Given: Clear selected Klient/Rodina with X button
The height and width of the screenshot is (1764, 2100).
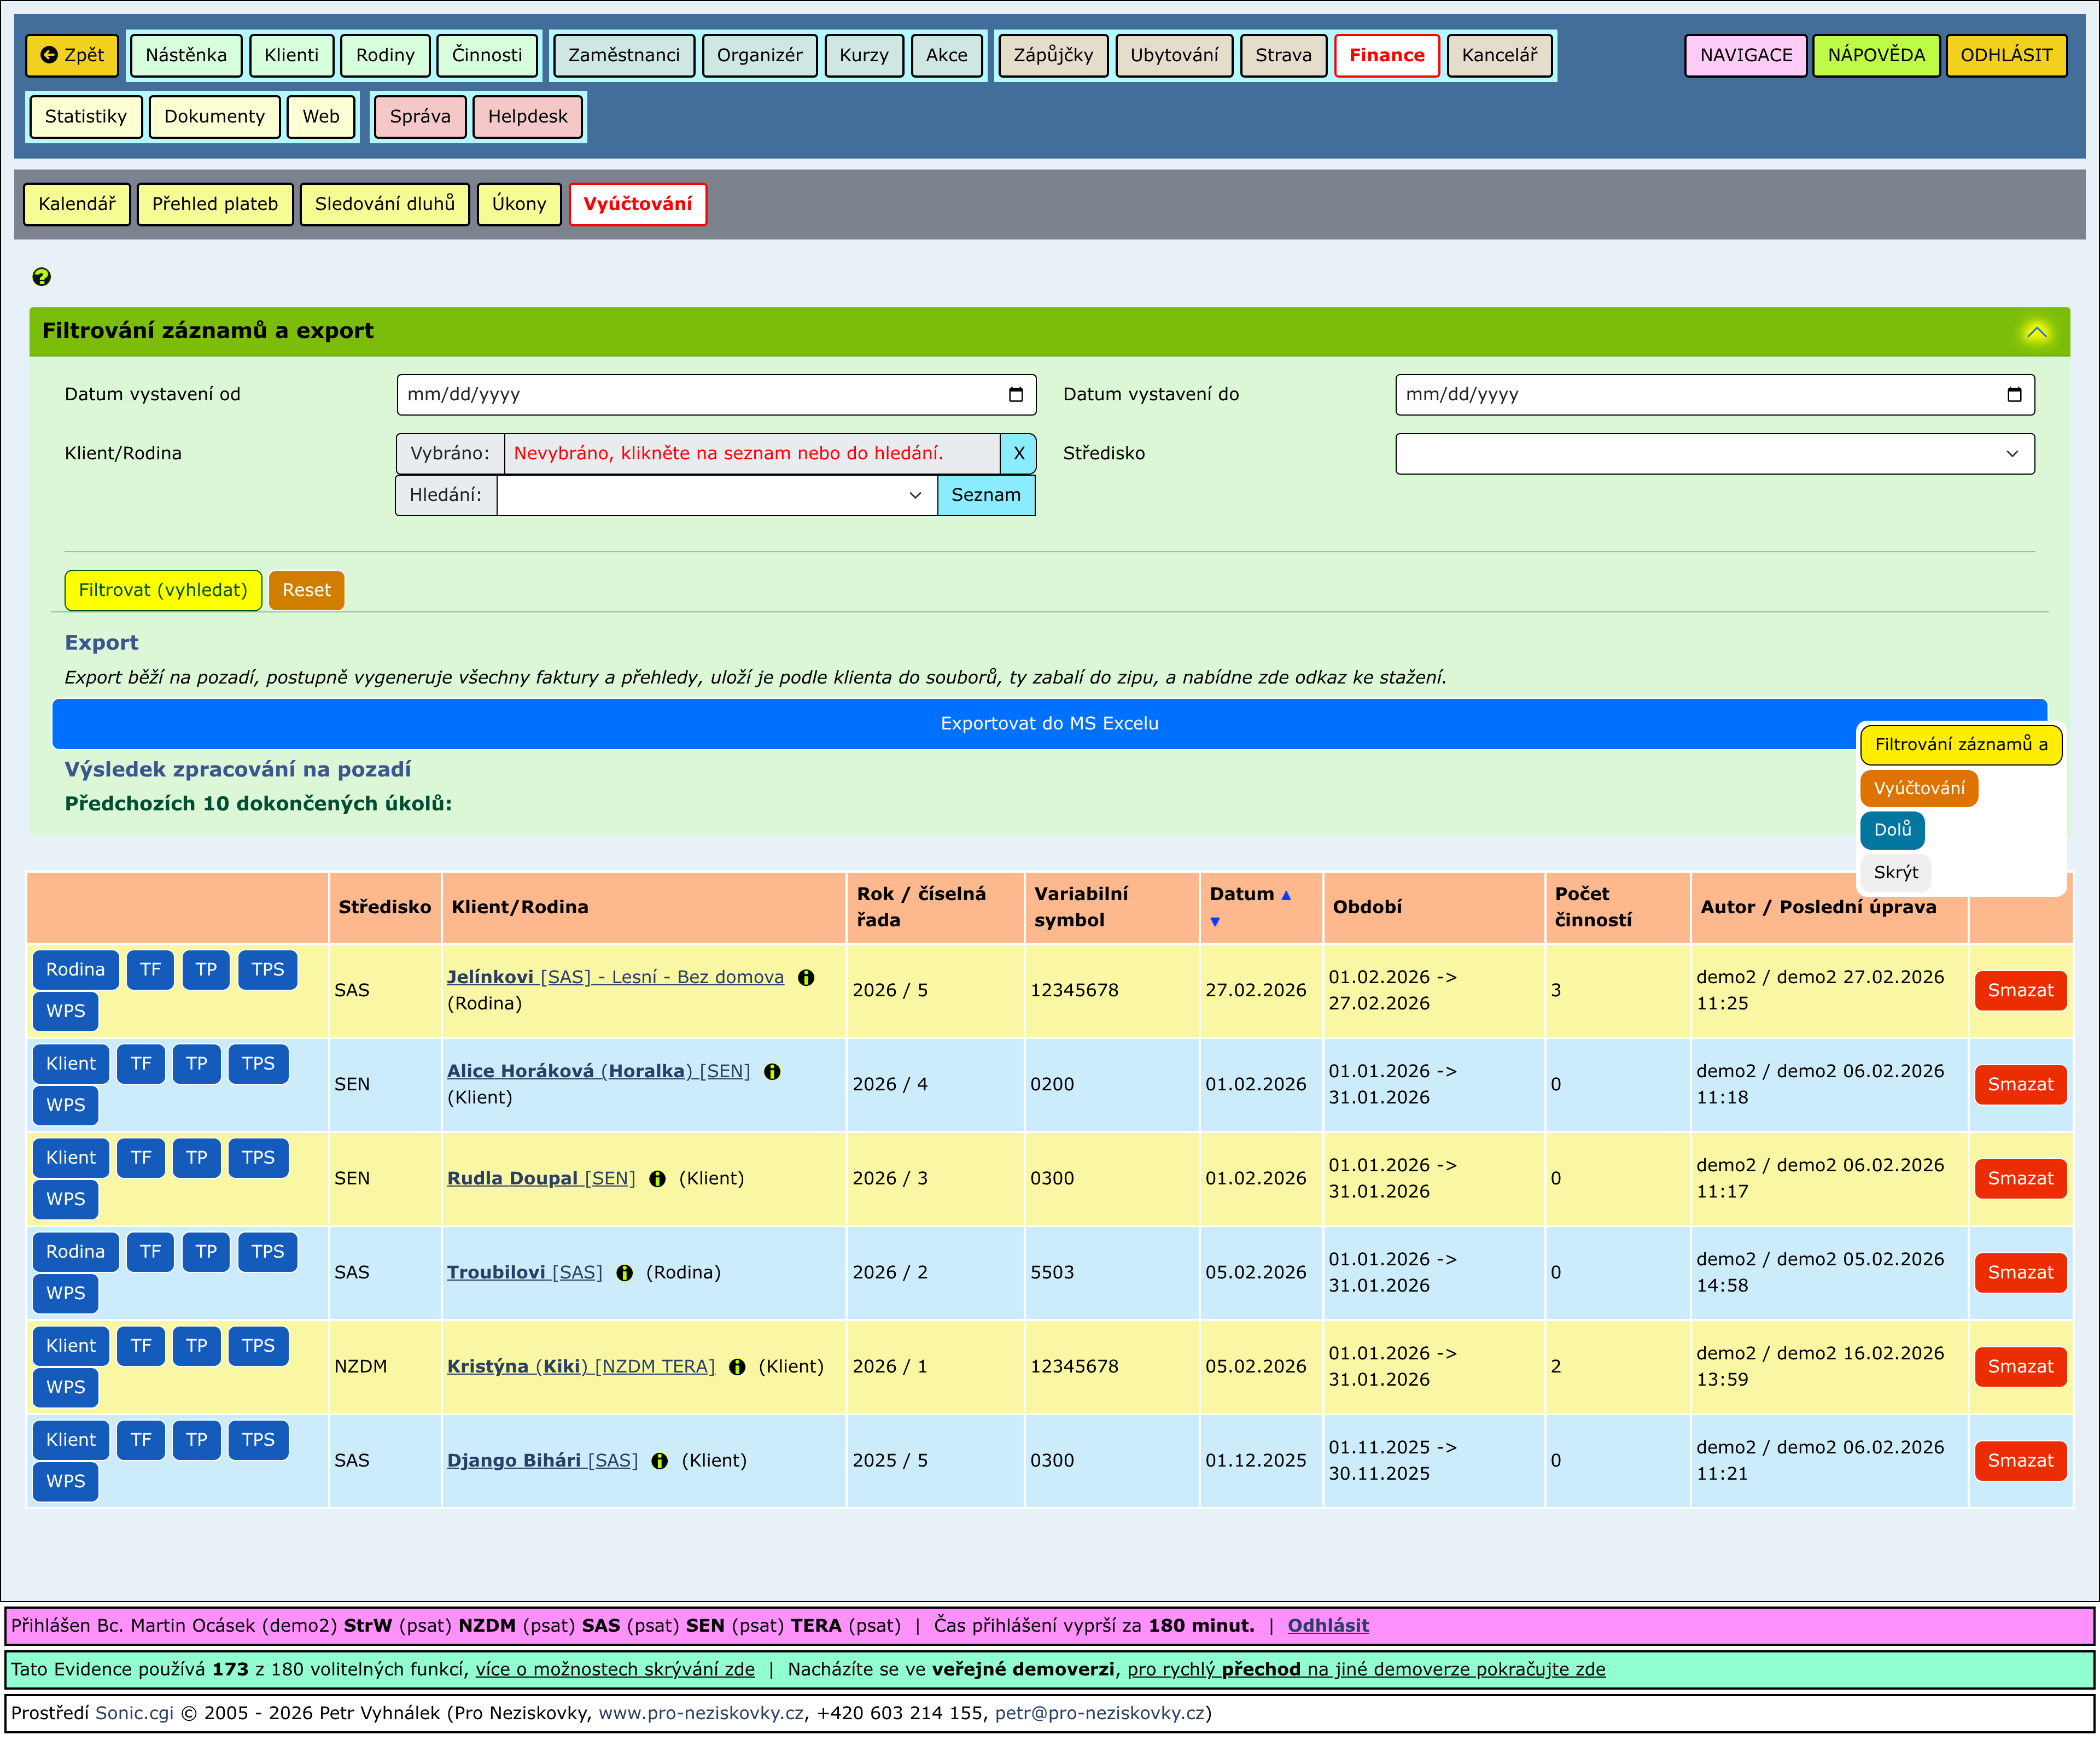Looking at the screenshot, I should pos(1018,454).
